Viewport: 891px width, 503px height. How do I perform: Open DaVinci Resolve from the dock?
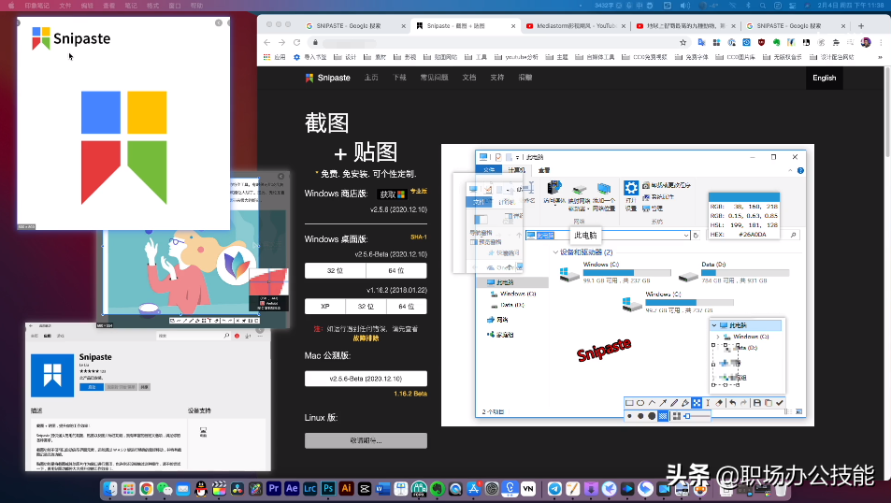(237, 489)
